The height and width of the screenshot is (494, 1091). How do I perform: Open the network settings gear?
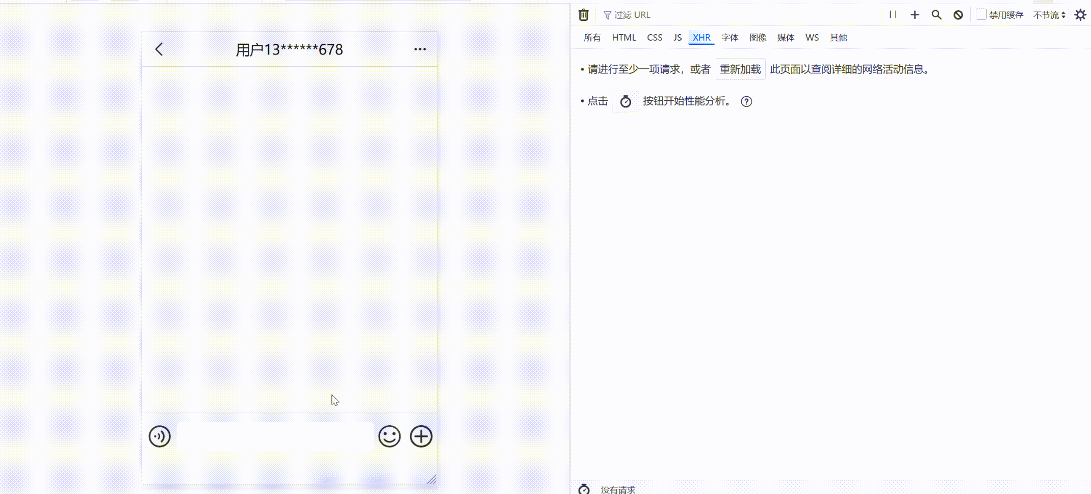tap(1080, 15)
